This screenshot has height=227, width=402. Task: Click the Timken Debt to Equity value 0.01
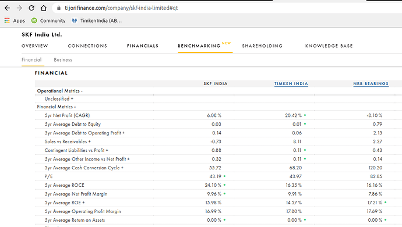click(x=297, y=124)
